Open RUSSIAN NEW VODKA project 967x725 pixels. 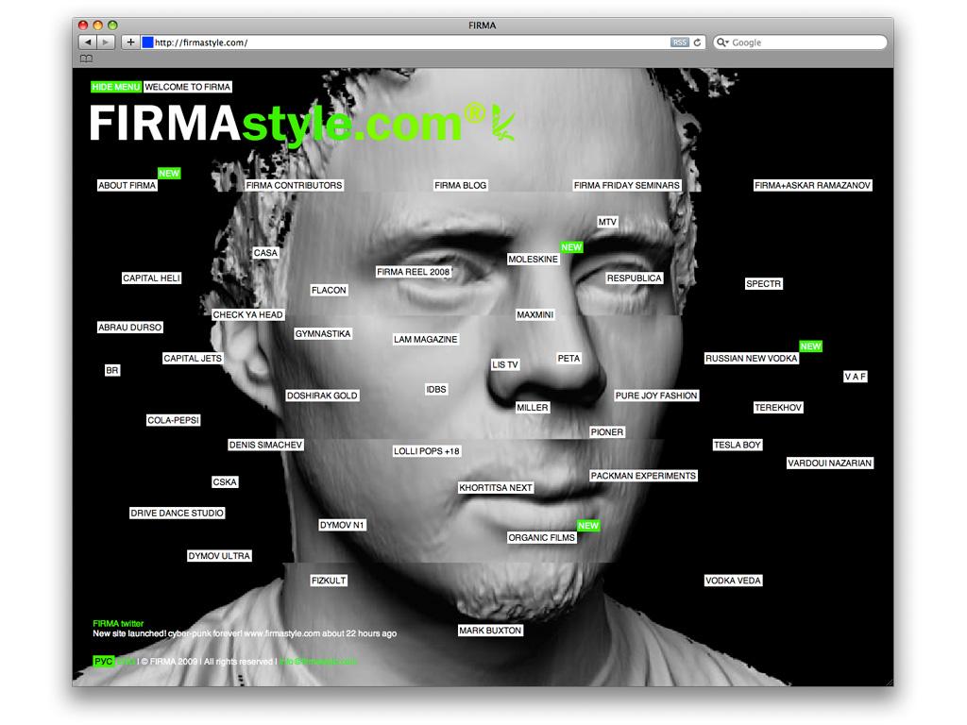click(x=752, y=358)
